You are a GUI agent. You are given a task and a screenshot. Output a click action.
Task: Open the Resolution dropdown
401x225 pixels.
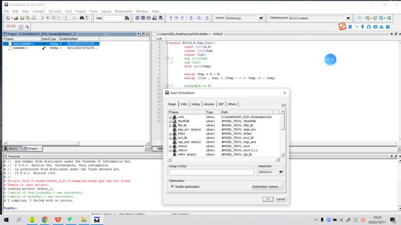coord(280,172)
